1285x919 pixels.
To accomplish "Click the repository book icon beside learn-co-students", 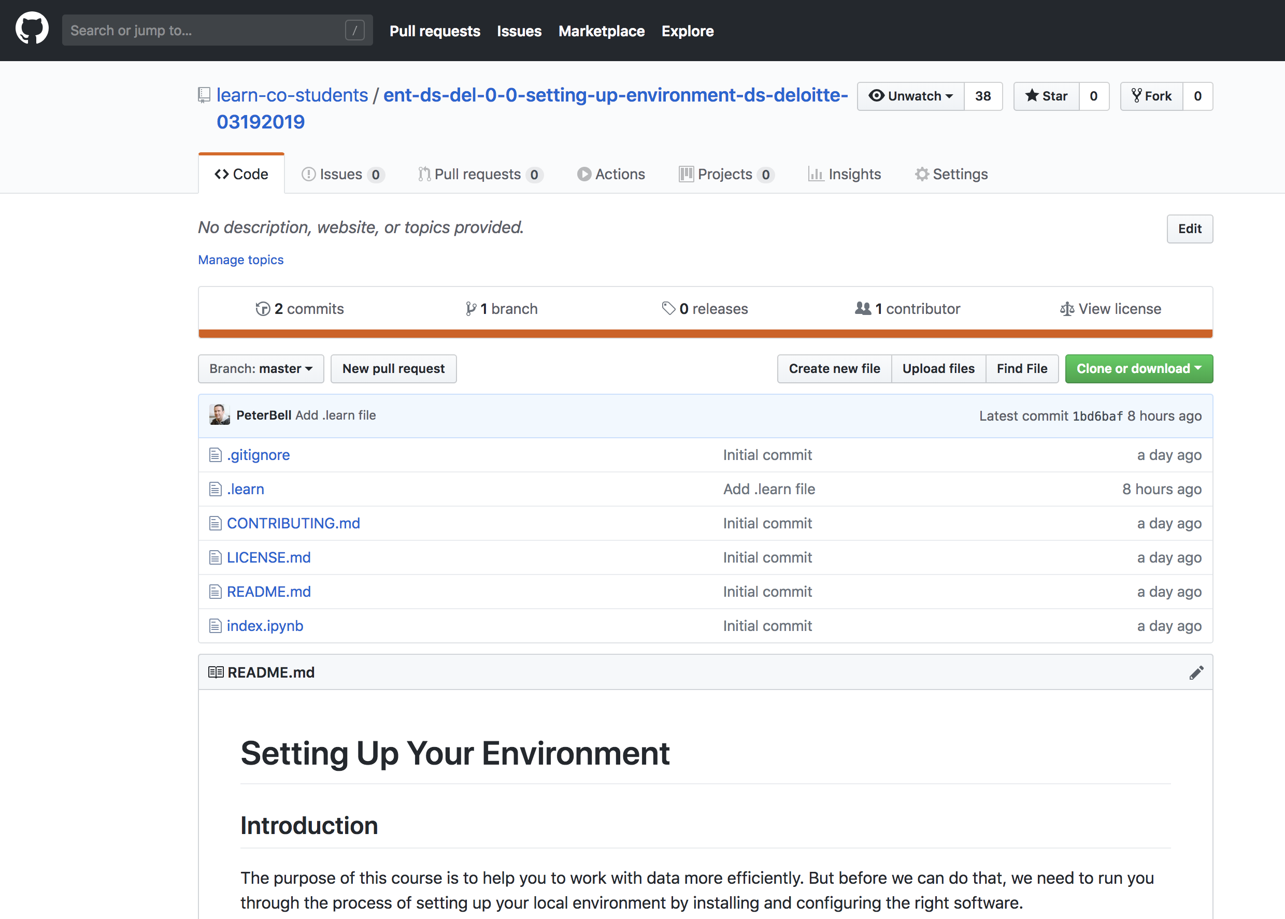I will coord(204,95).
